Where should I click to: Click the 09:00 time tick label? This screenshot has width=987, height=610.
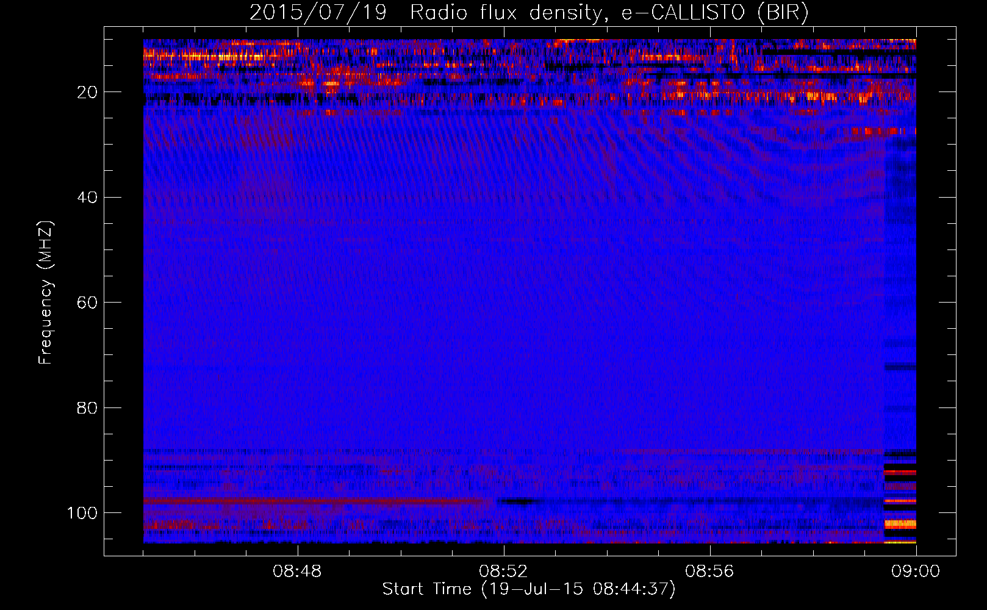[x=916, y=572]
